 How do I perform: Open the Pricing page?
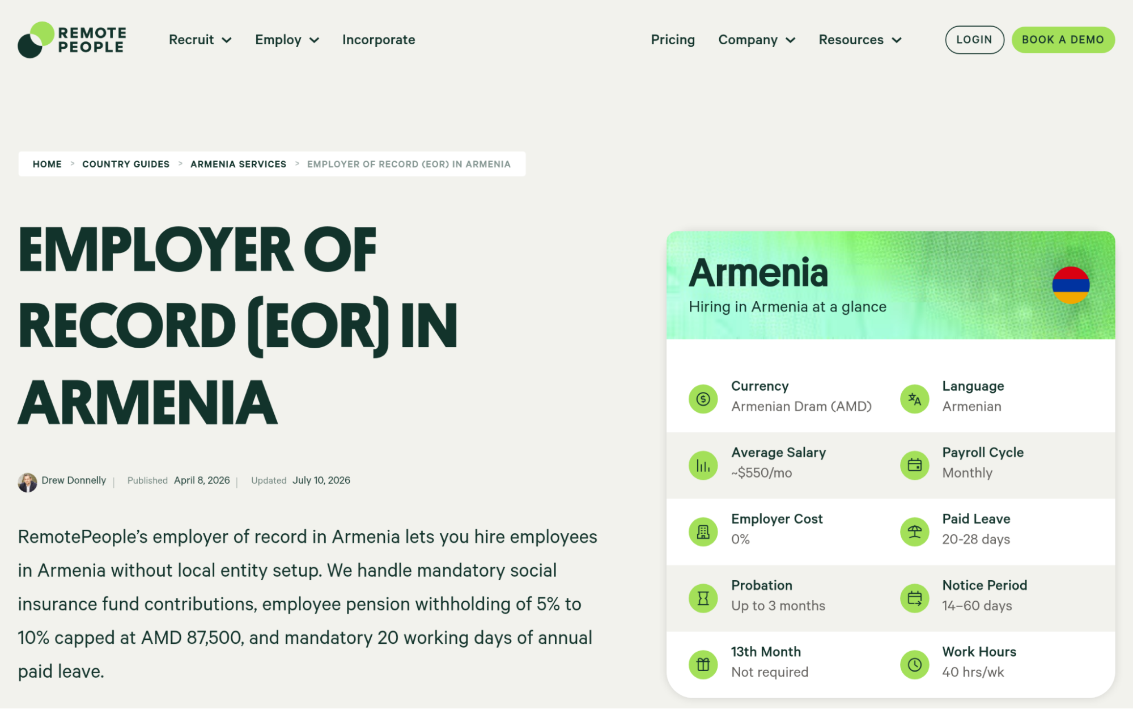pos(673,40)
